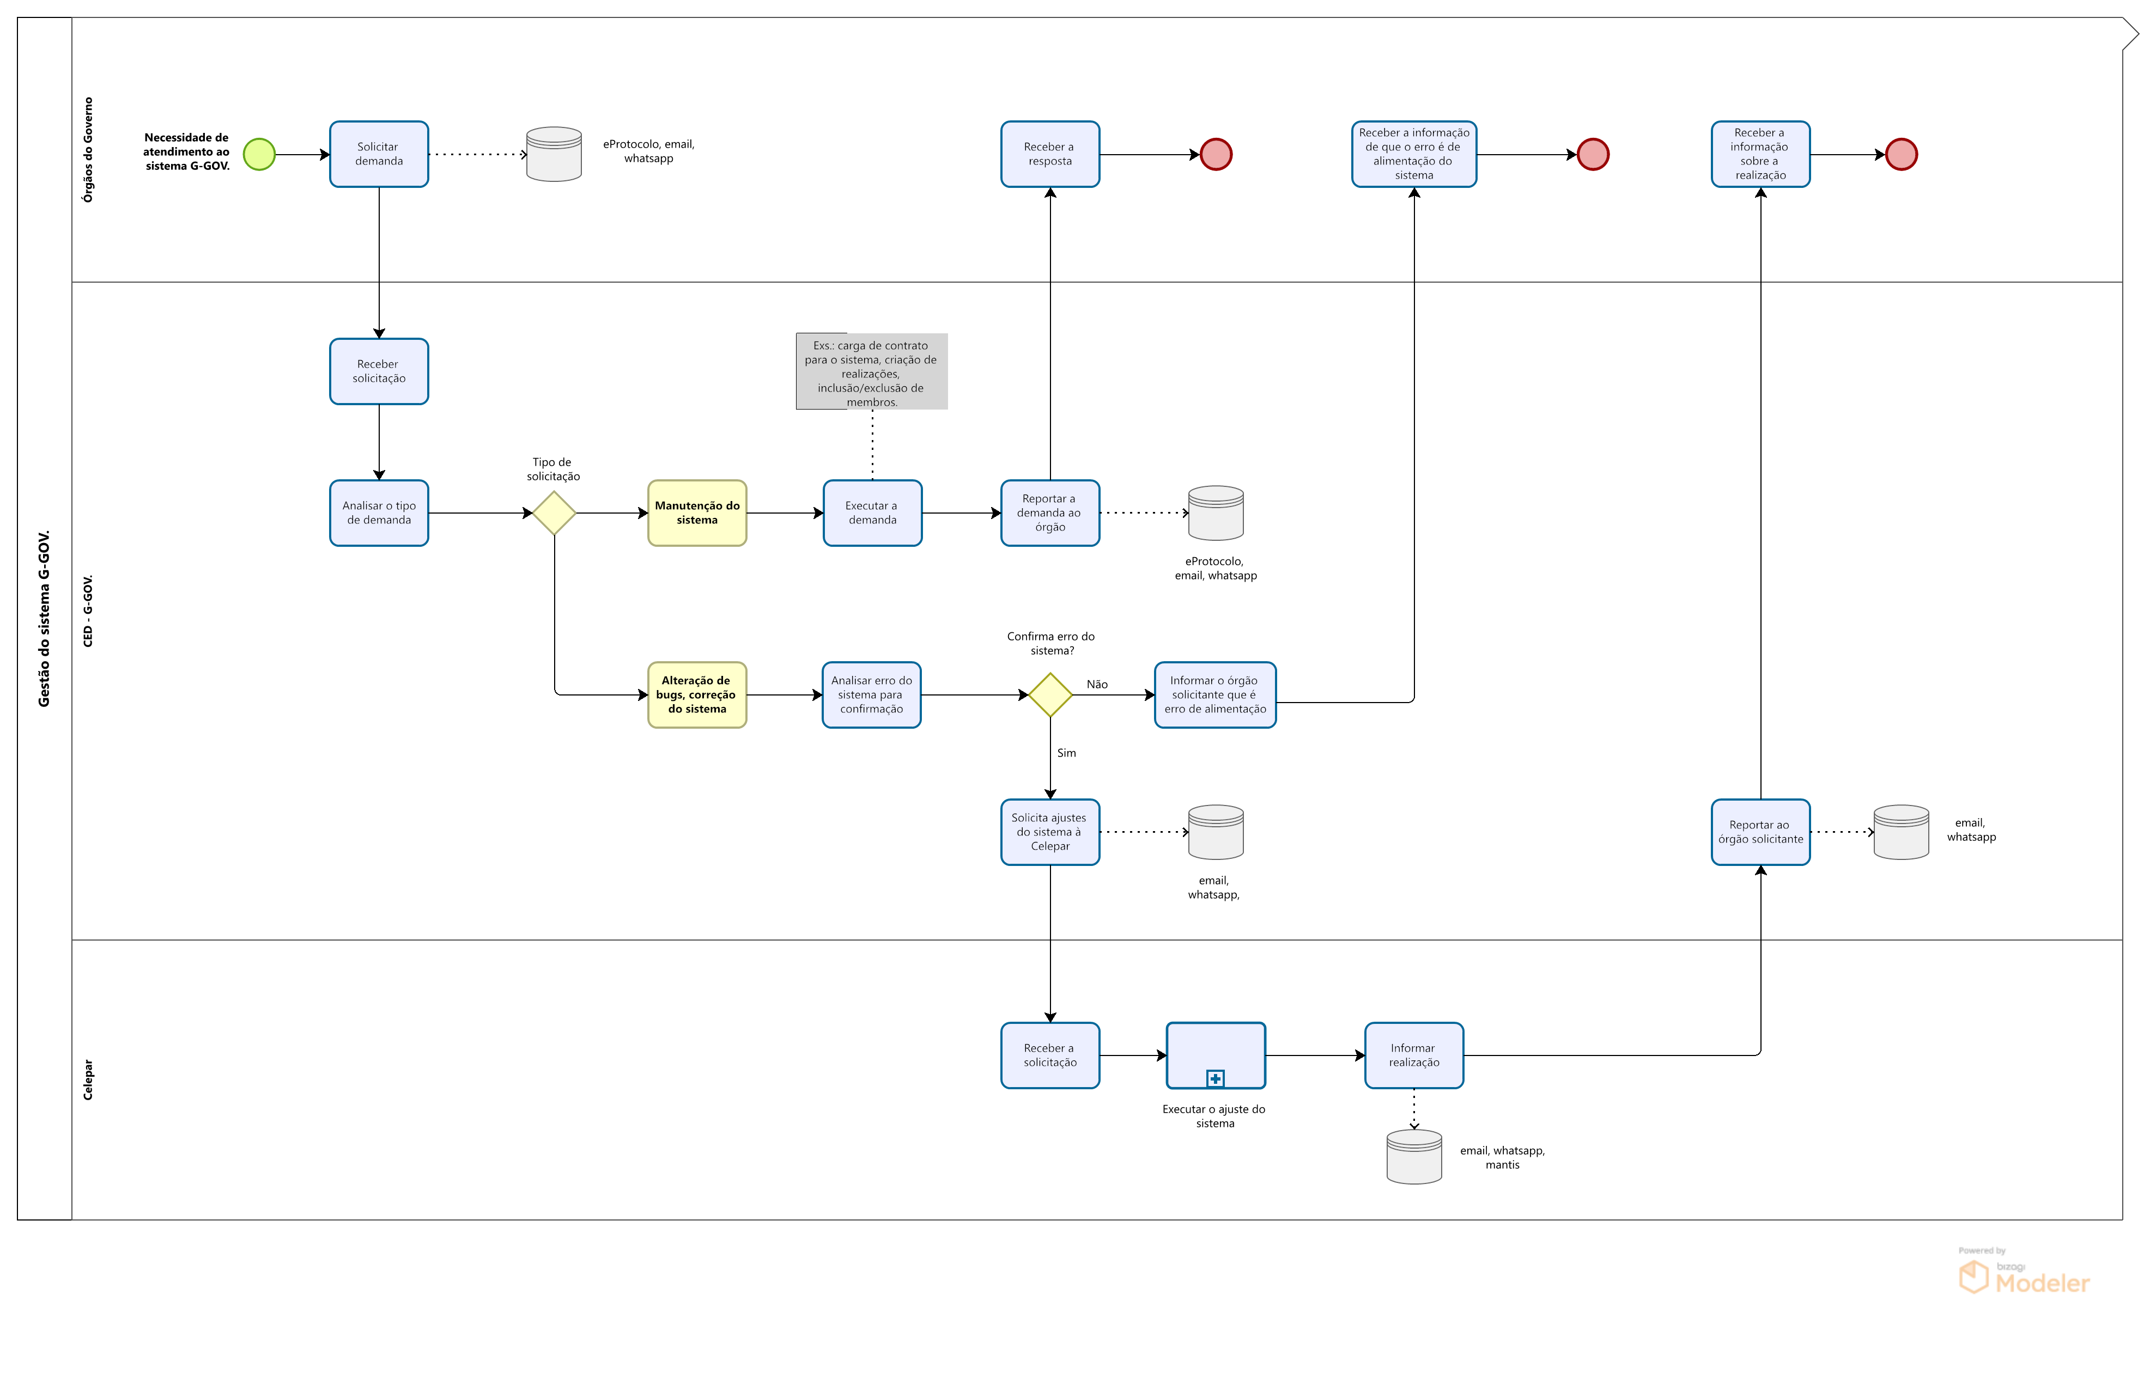Click the yellow 'Manutenção do sistema' box
Image resolution: width=2150 pixels, height=1379 pixels.
click(x=697, y=513)
